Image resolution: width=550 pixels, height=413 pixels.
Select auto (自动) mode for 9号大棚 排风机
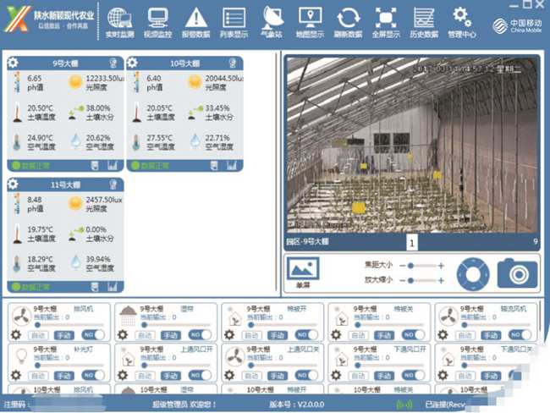[x=38, y=335]
